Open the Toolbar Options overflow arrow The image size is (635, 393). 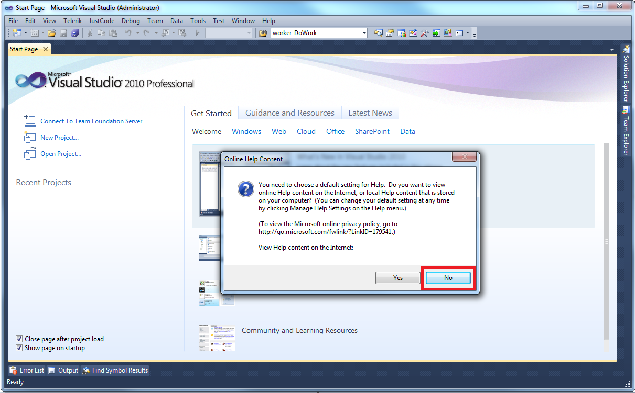[475, 35]
